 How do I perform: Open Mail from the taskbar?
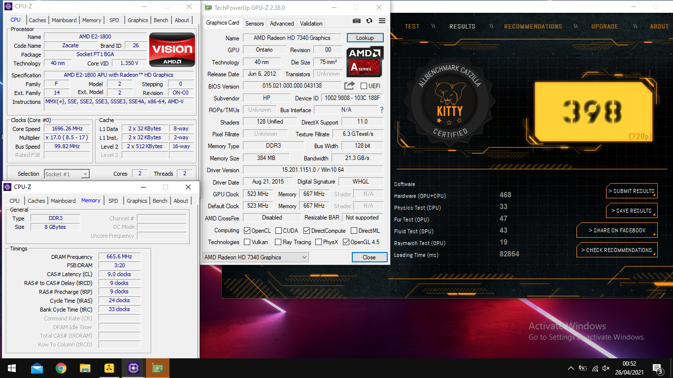coord(37,368)
